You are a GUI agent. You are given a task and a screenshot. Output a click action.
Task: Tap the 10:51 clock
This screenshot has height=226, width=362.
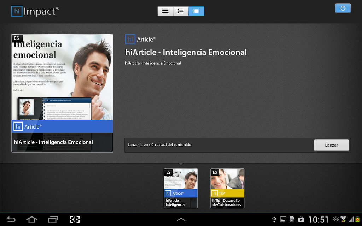pos(319,220)
